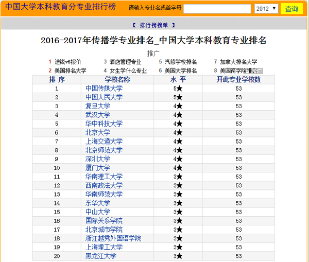Click the 西南政法大学 school link
The height and width of the screenshot is (262, 309).
104,185
